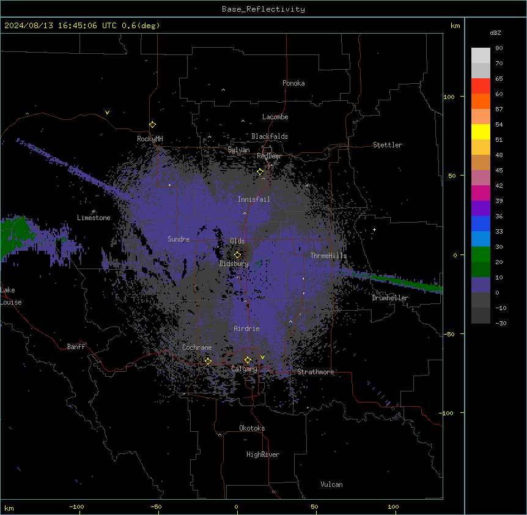
Task: Click the Sylvan label
Action: click(x=238, y=150)
